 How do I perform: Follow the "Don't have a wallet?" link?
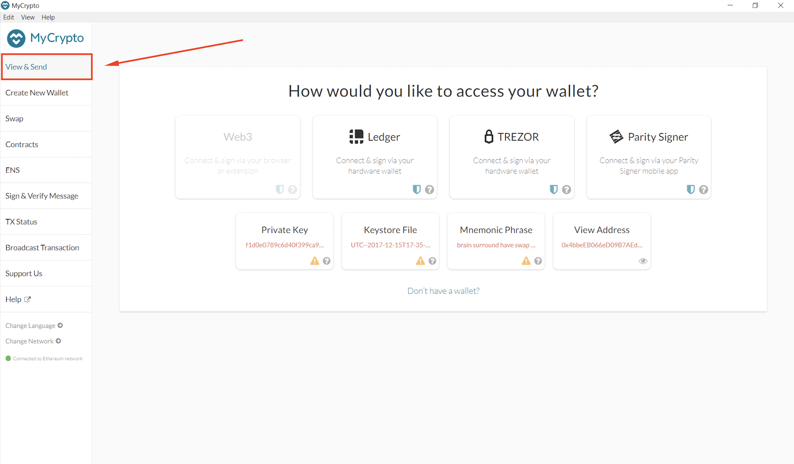(x=443, y=291)
